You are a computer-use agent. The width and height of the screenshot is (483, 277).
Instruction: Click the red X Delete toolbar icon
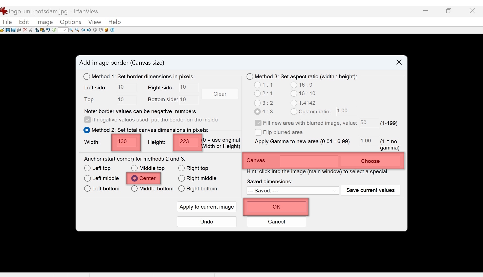(25, 30)
